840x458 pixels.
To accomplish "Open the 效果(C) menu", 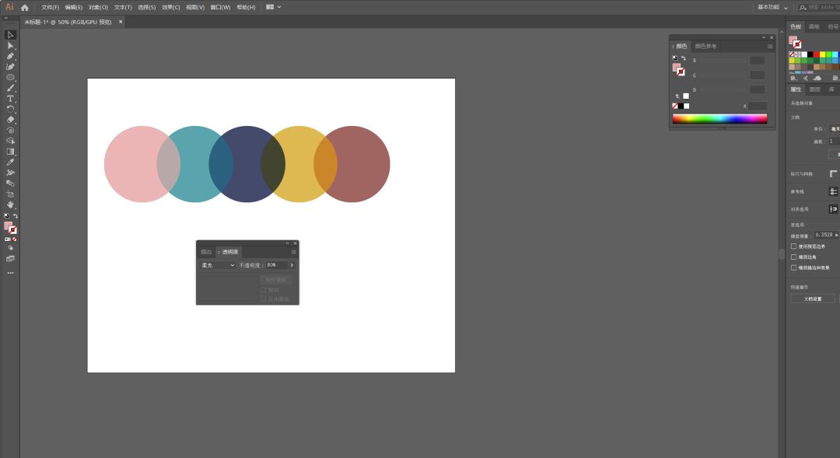I will tap(171, 7).
